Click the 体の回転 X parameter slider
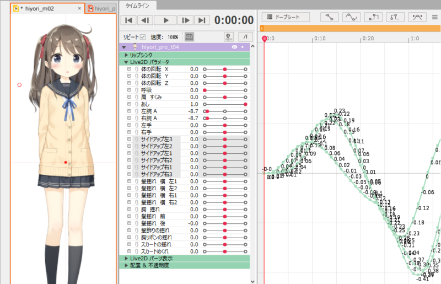This screenshot has width=441, height=284. tap(225, 69)
